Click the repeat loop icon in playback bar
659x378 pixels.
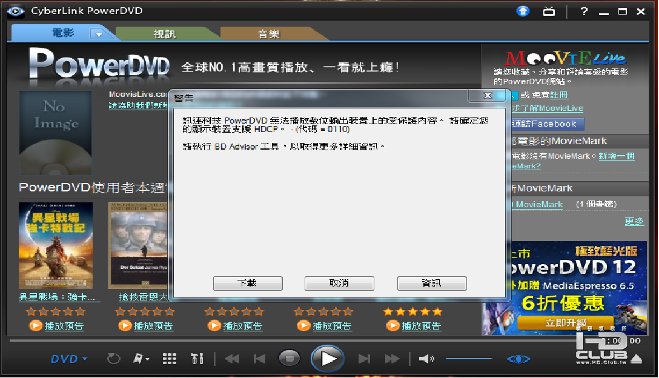coord(113,359)
